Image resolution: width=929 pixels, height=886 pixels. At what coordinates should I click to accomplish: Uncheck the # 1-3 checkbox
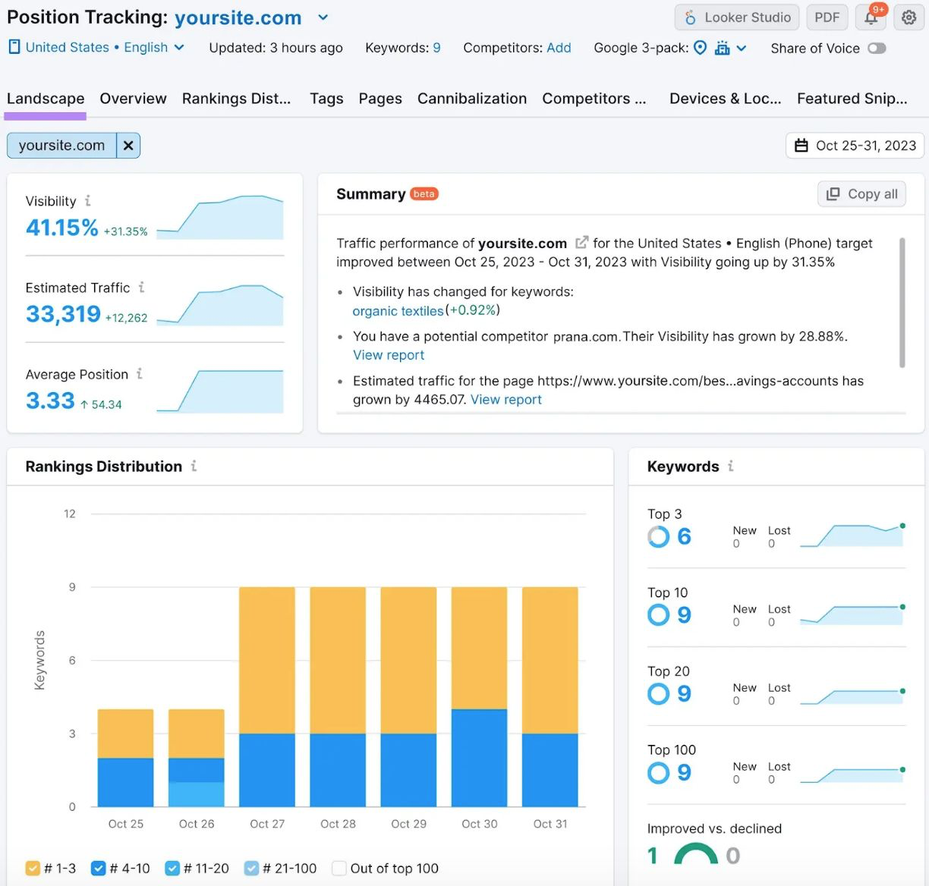tap(33, 868)
